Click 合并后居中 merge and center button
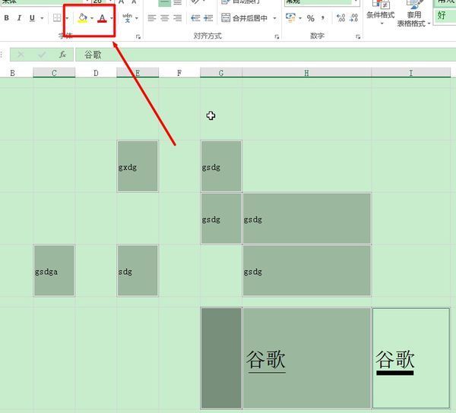This screenshot has height=413, width=456. tap(245, 18)
